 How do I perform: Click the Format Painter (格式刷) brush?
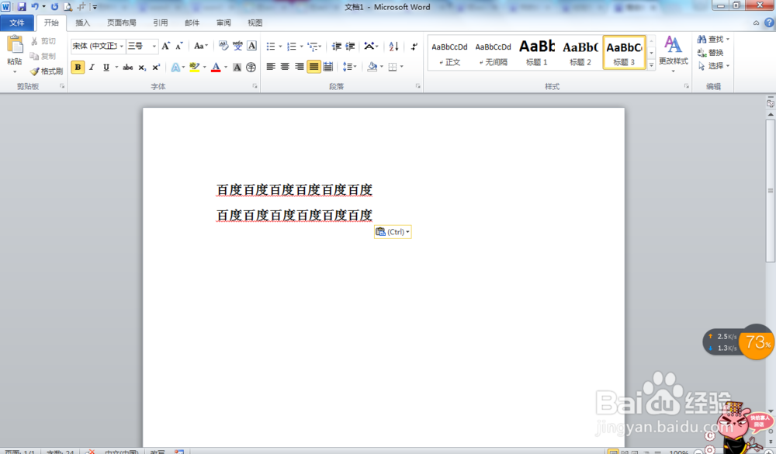tap(47, 71)
